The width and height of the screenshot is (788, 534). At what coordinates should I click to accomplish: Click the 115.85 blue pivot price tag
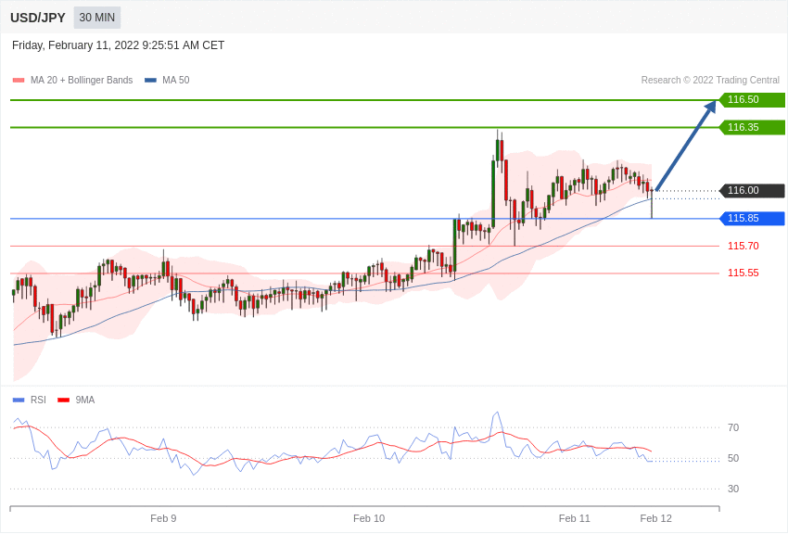click(752, 218)
